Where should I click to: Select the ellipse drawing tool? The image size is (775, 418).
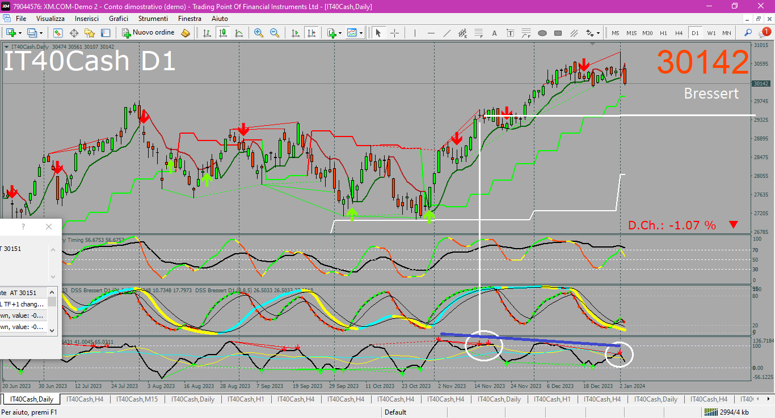click(x=542, y=33)
